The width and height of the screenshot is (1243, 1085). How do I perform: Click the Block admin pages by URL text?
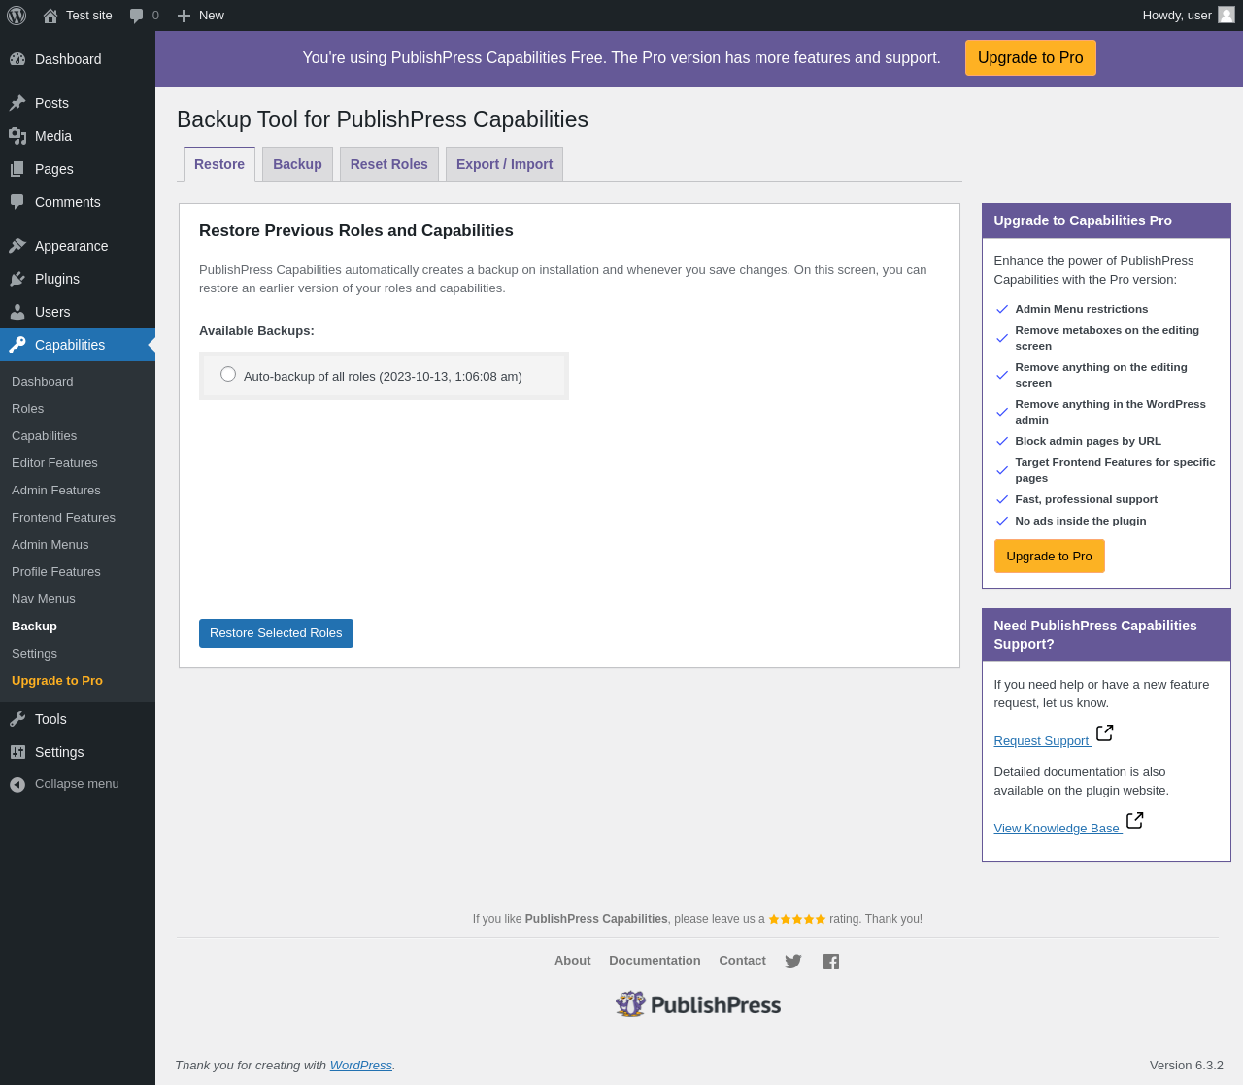pyautogui.click(x=1088, y=441)
